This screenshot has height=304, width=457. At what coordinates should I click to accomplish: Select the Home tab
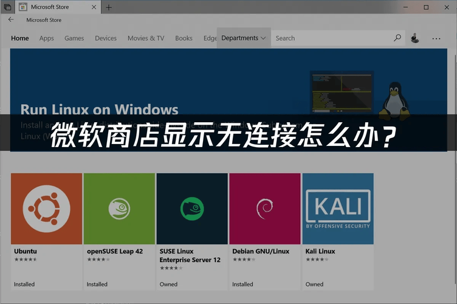[x=20, y=38]
